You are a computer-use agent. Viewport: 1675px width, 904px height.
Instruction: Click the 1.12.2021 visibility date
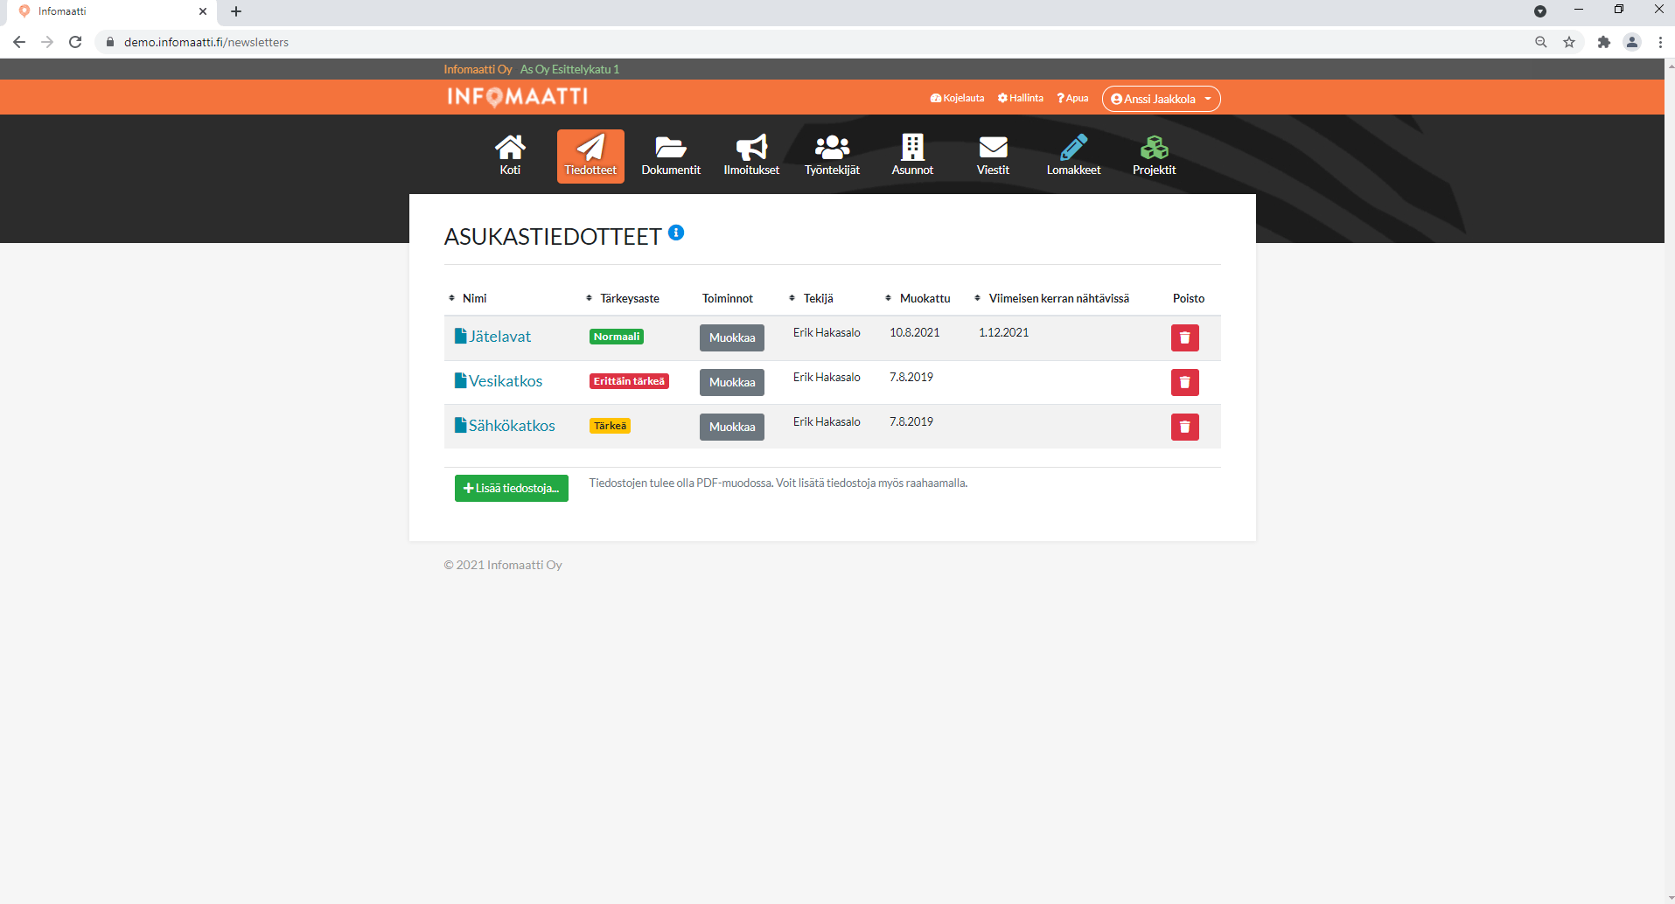click(1003, 332)
